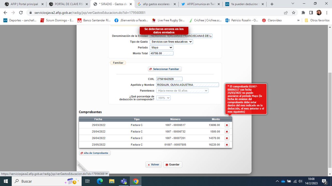Switch to PORTAL DE CLAVE FISCAL tab
The image size is (332, 186).
pos(68,4)
